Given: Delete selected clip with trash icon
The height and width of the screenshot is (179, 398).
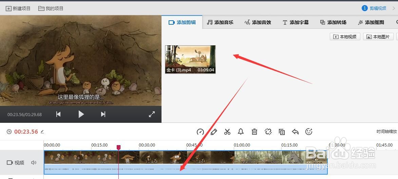Looking at the screenshot, I should [x=254, y=132].
